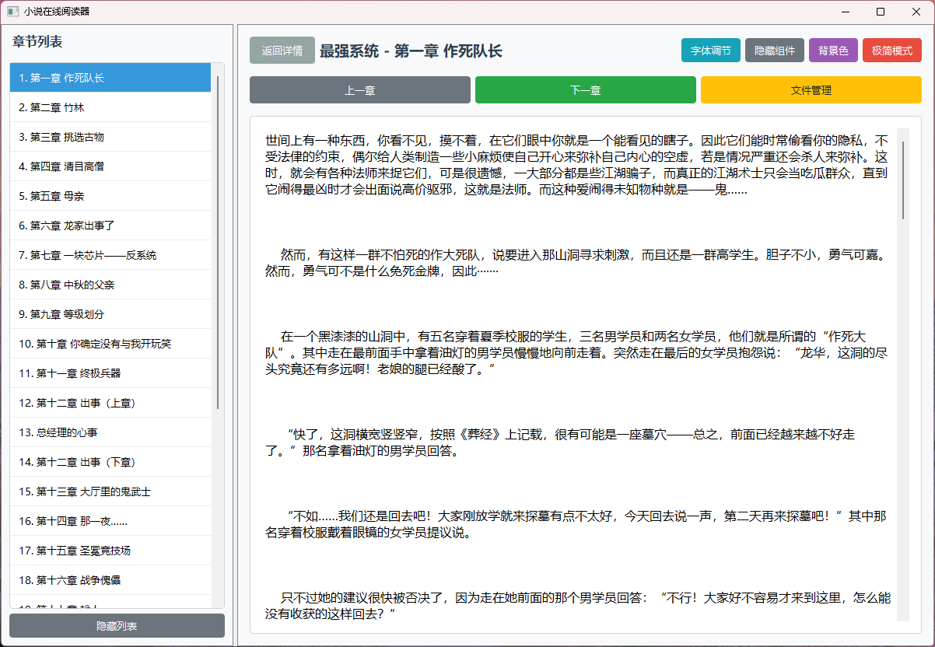Go to previous chapter with 上一章
935x647 pixels.
359,90
